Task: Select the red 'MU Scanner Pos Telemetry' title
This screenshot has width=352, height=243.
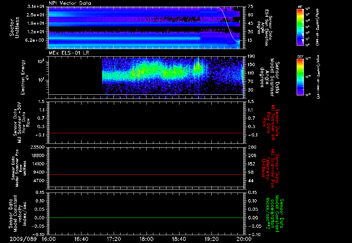Action: (x=270, y=168)
